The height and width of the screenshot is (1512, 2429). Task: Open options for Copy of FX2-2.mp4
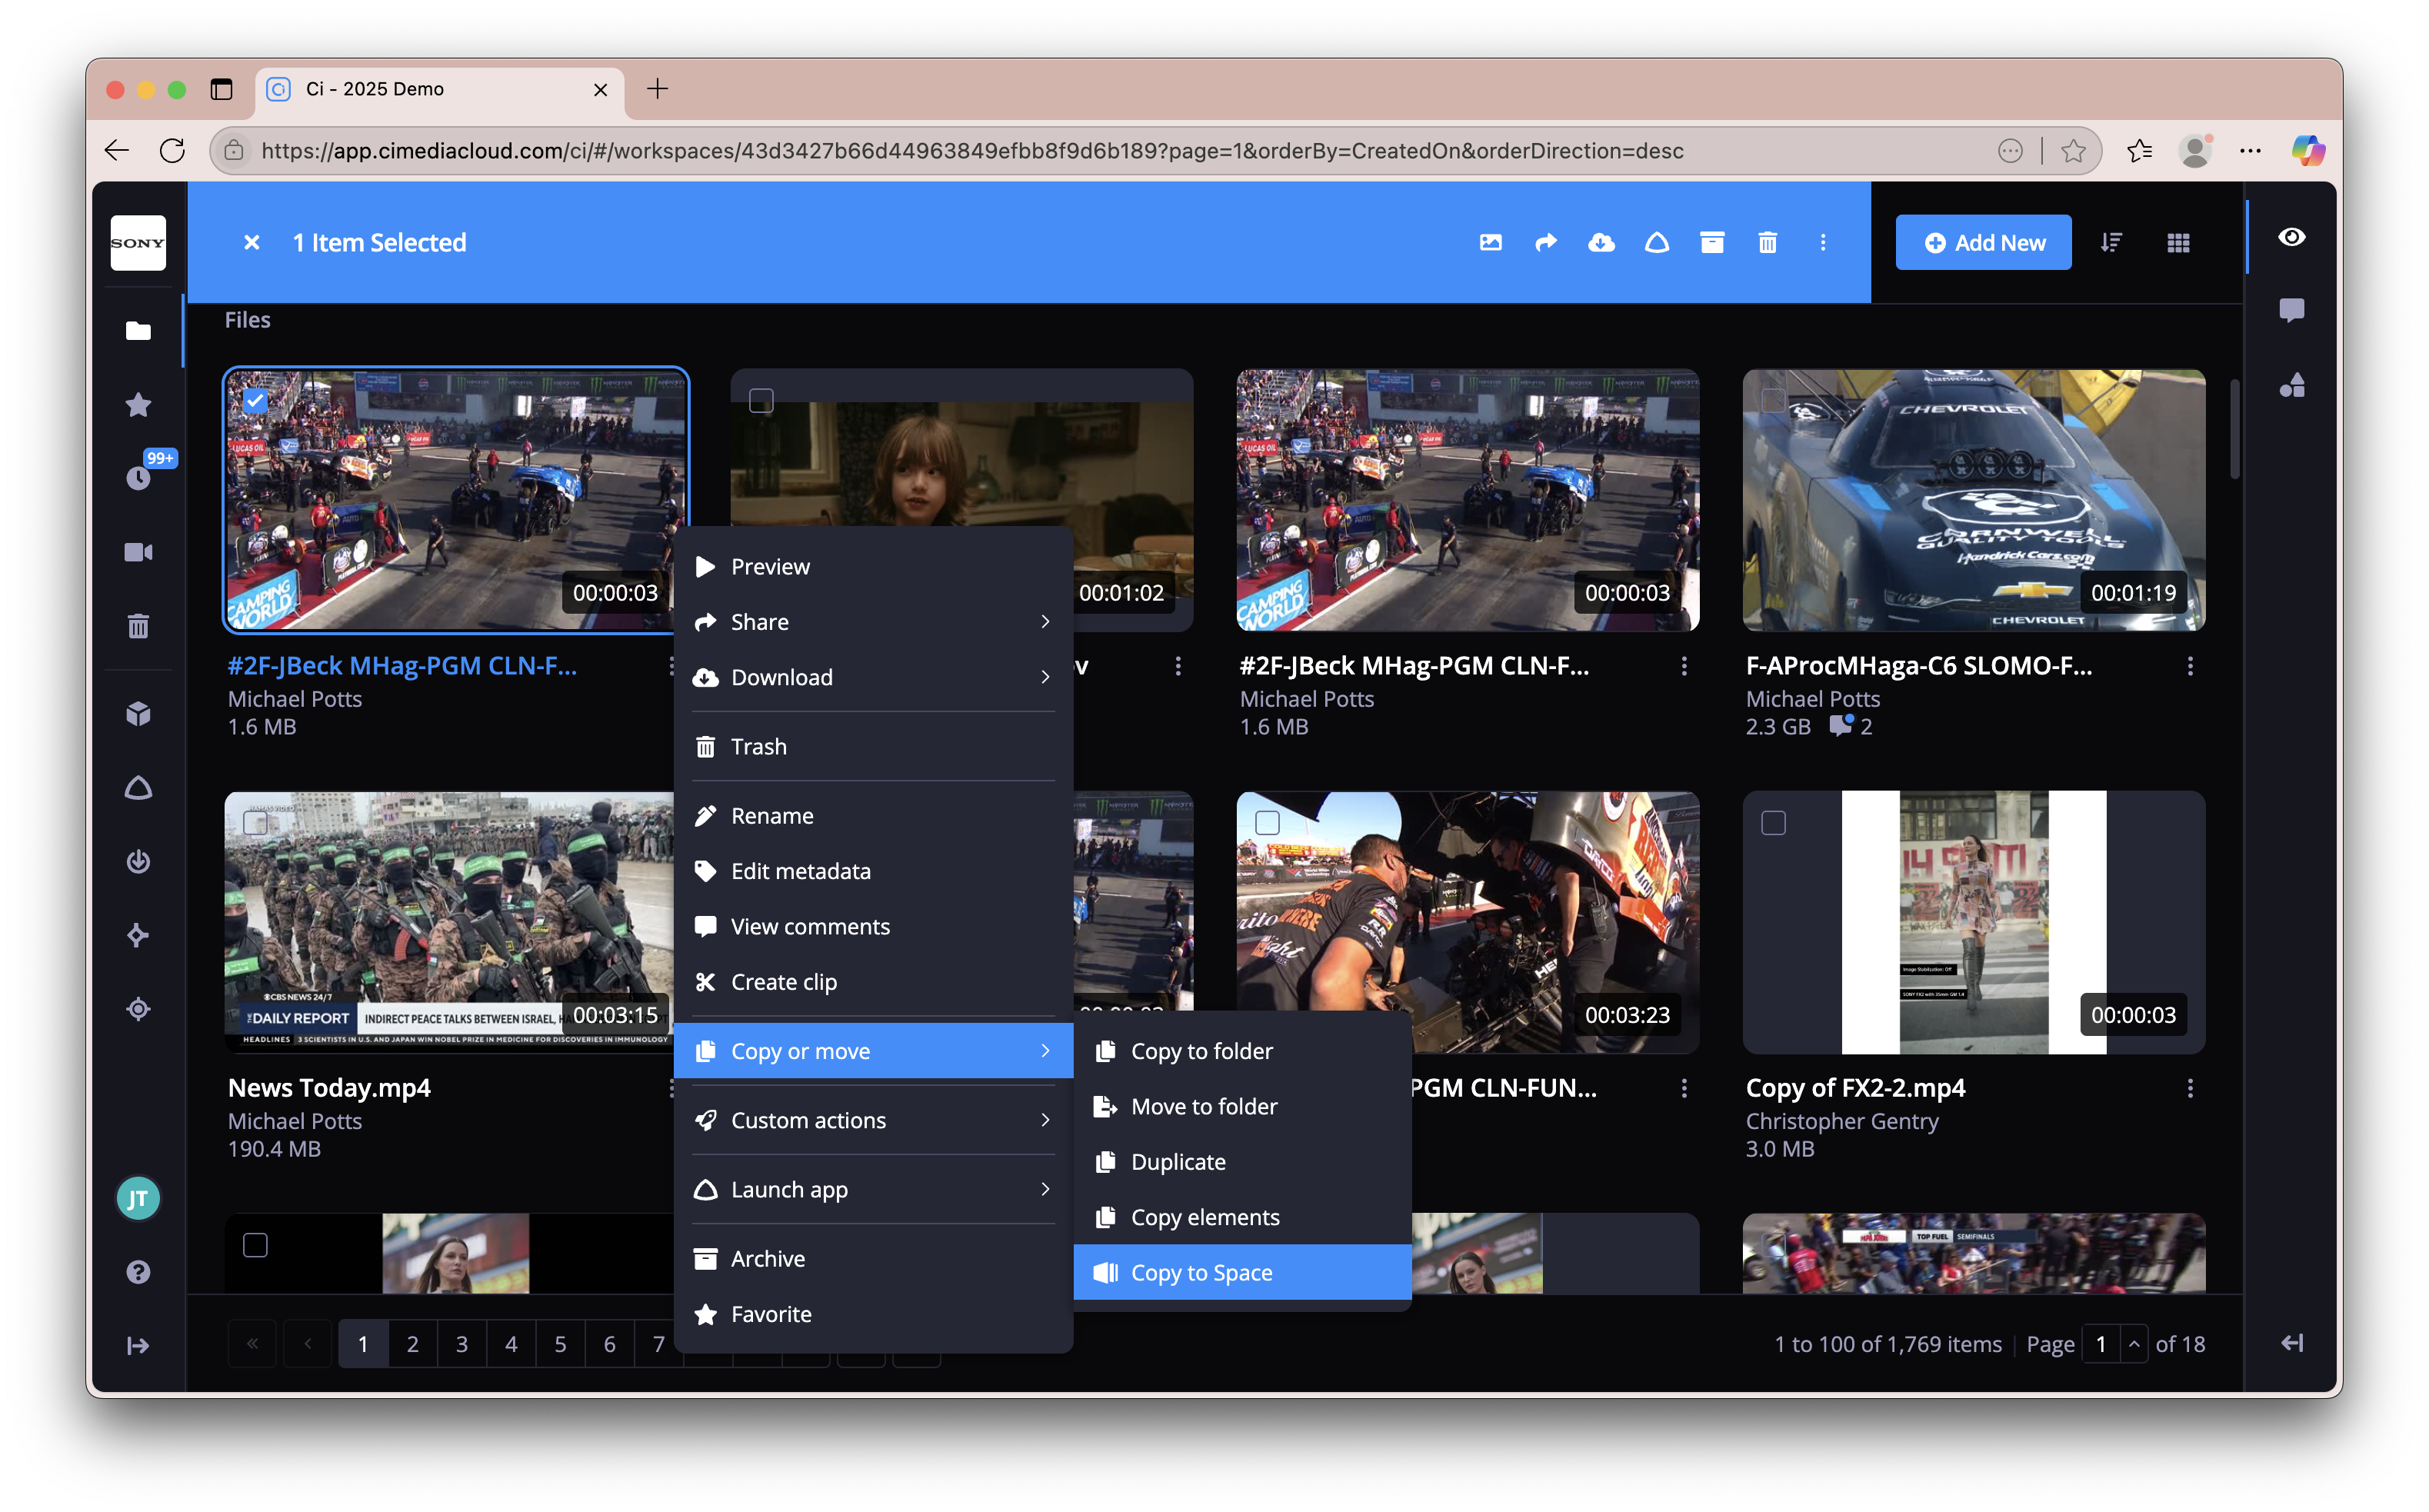[x=2190, y=1088]
